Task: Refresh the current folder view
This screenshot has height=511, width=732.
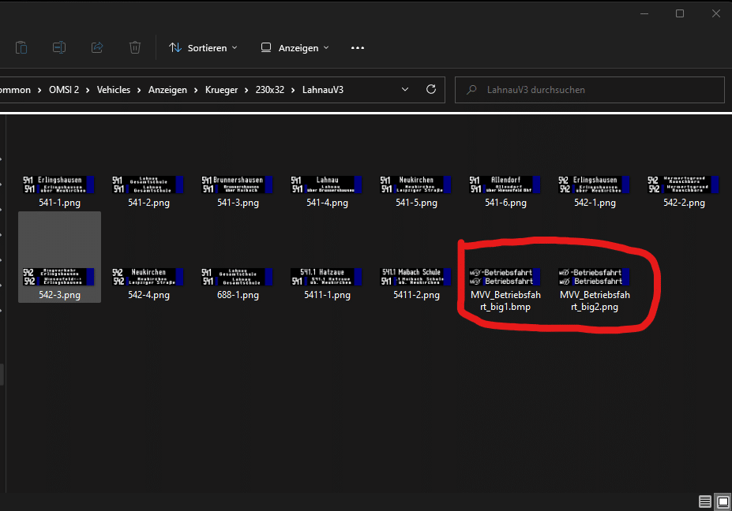Action: pos(430,90)
